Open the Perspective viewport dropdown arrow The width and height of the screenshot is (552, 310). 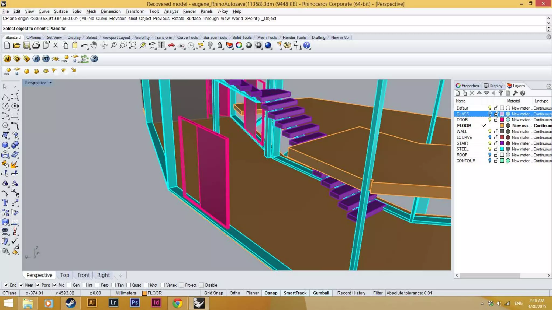pyautogui.click(x=50, y=83)
